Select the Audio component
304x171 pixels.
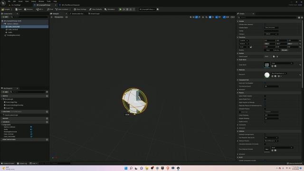coord(25,32)
